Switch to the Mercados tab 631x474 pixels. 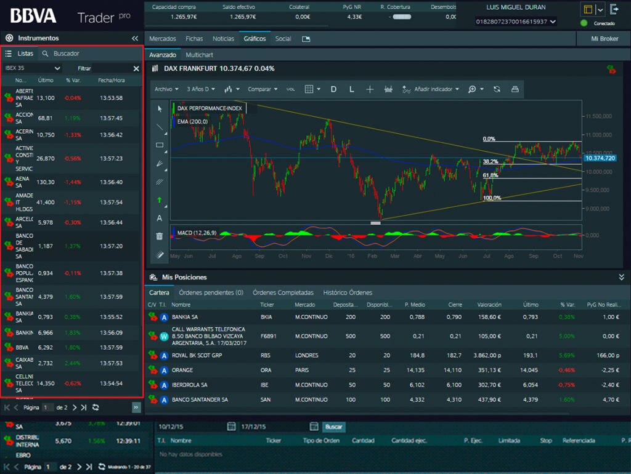point(162,39)
